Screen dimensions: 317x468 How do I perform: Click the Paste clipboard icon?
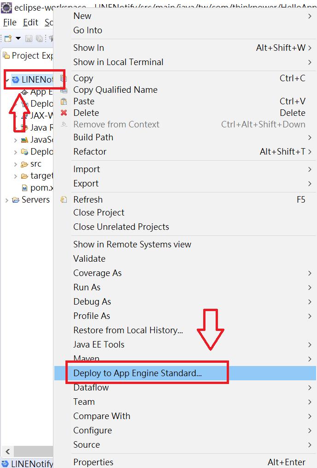(64, 102)
